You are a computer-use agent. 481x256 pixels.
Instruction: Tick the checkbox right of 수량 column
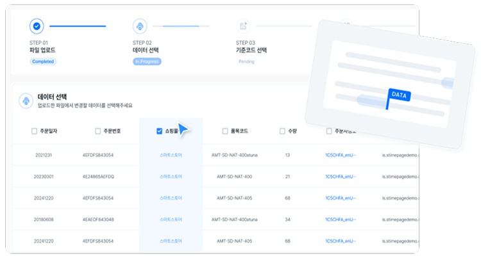pyautogui.click(x=329, y=131)
